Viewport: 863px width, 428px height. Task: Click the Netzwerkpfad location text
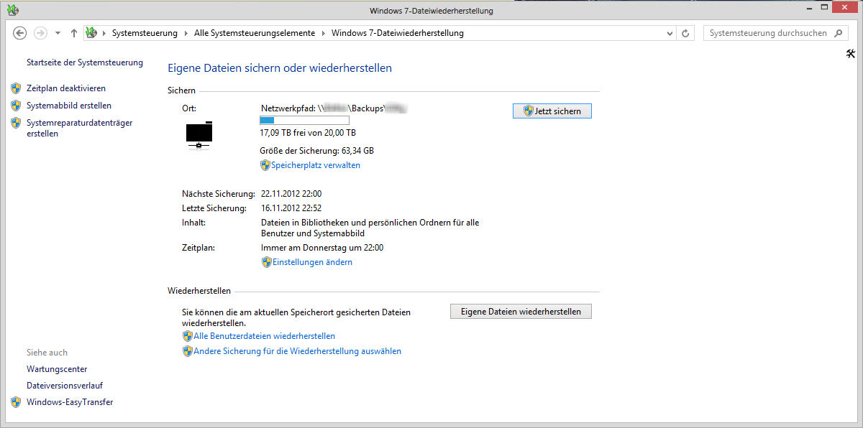pyautogui.click(x=335, y=108)
